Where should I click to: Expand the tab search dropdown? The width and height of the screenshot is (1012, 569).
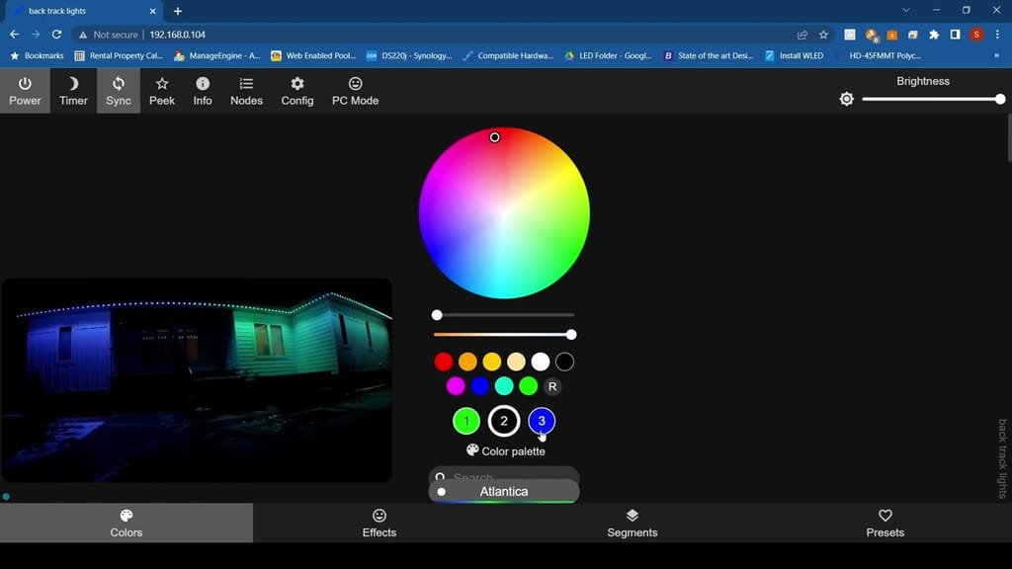[x=906, y=10]
